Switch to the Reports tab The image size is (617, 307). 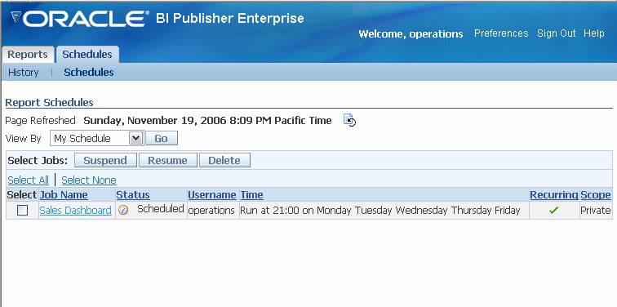[x=28, y=55]
